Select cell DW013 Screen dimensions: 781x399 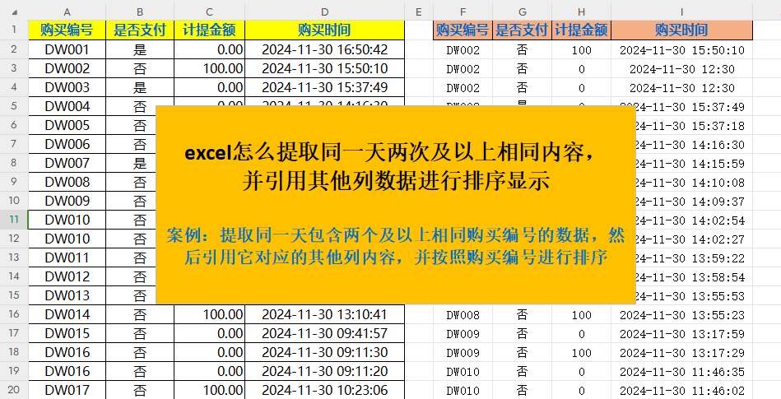coord(67,295)
